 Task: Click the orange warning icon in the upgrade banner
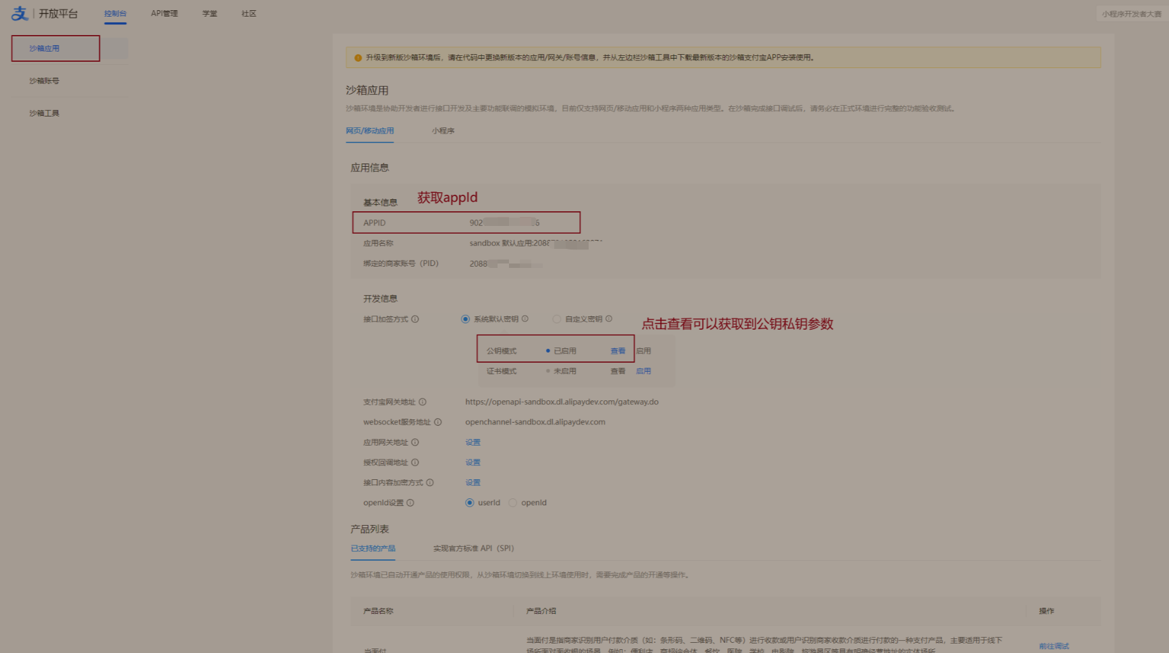point(358,57)
